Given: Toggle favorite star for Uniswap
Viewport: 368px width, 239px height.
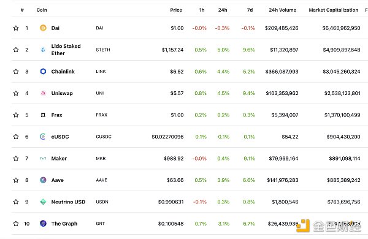Looking at the screenshot, I should [16, 93].
